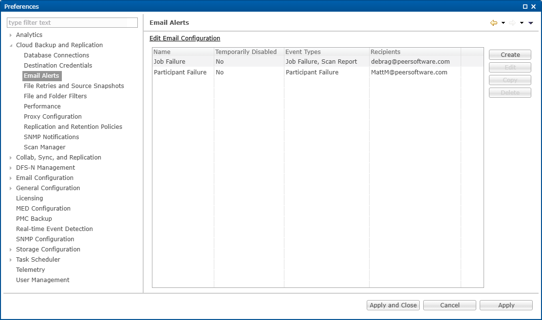Close the Preferences dialog with X

(534, 6)
